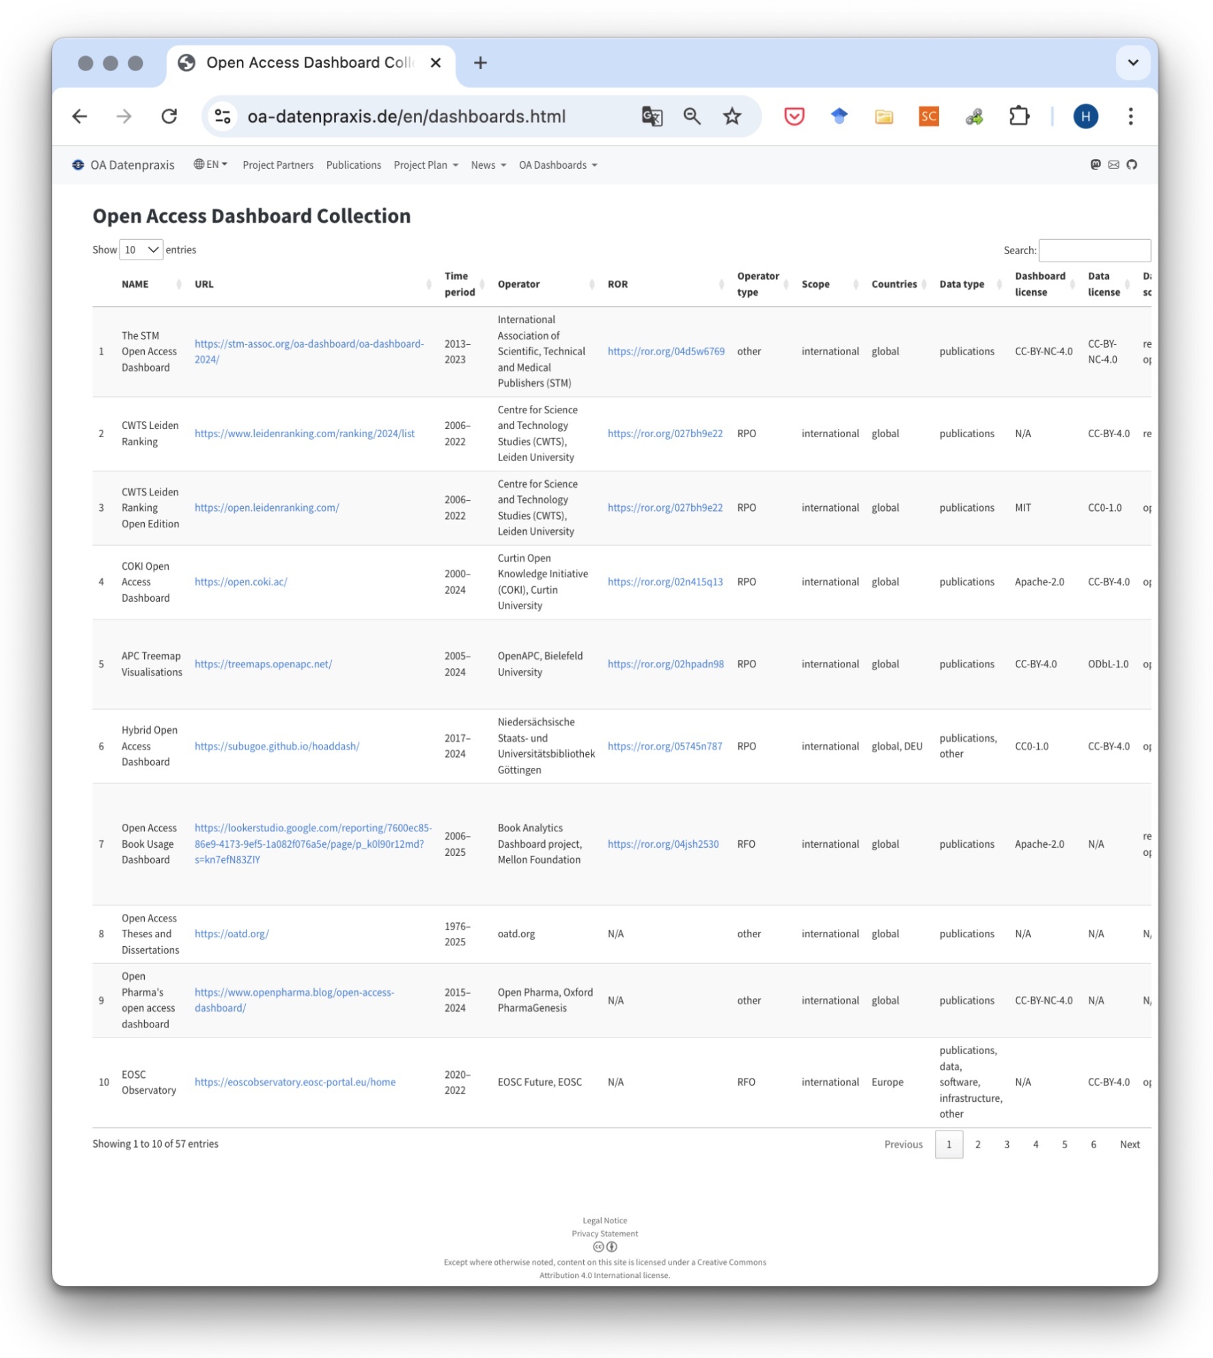Bookmark this page with the star icon
Screen dimensions: 1213x1358
coord(731,116)
